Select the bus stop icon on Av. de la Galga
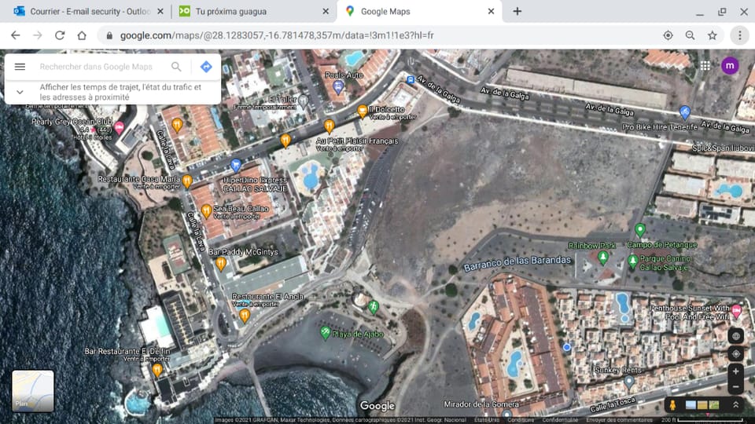 pos(411,80)
